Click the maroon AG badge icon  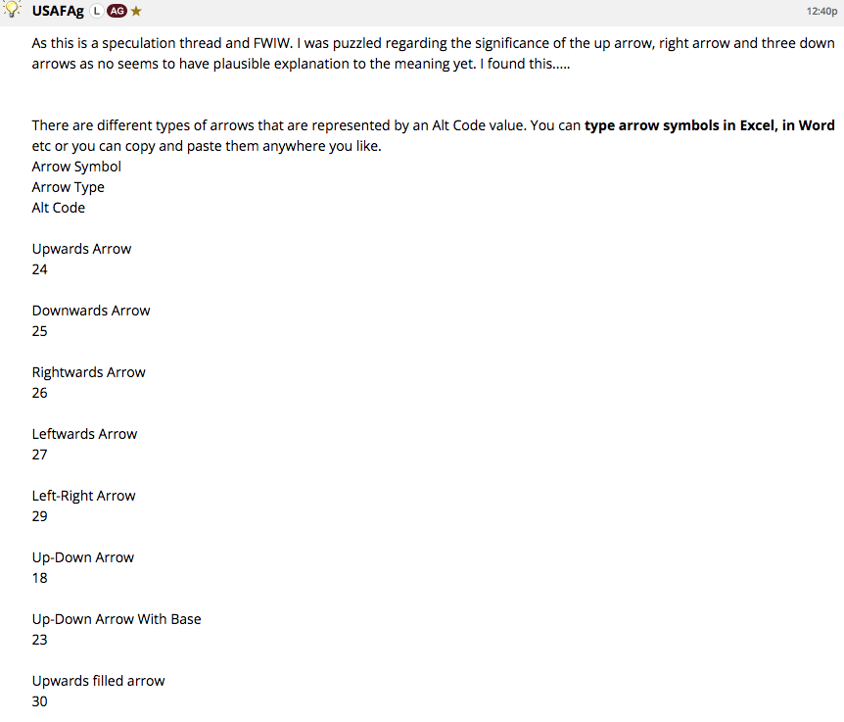pyautogui.click(x=117, y=11)
